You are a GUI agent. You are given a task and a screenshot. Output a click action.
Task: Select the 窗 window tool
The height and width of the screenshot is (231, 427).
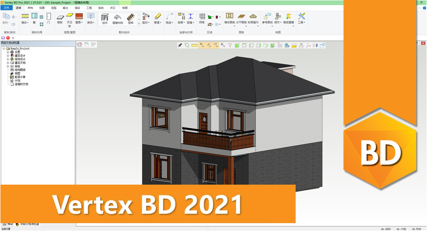(34, 18)
